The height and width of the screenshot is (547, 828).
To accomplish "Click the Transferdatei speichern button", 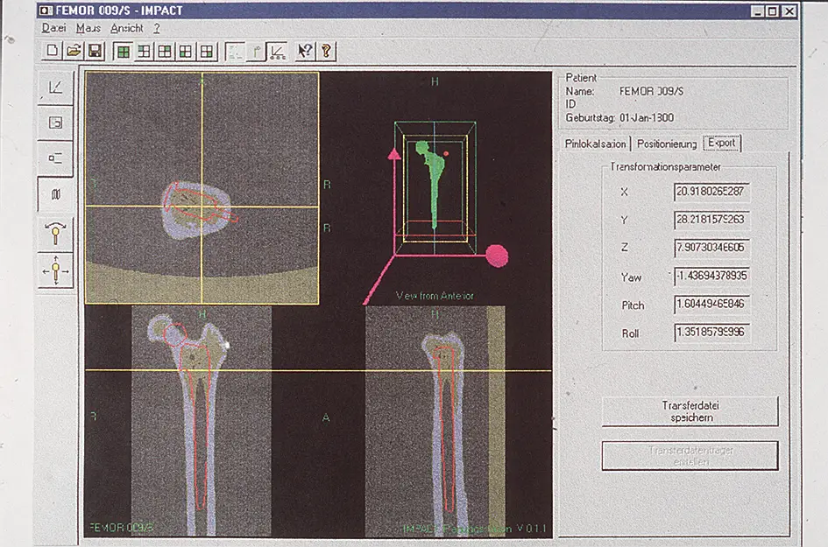I will (689, 411).
